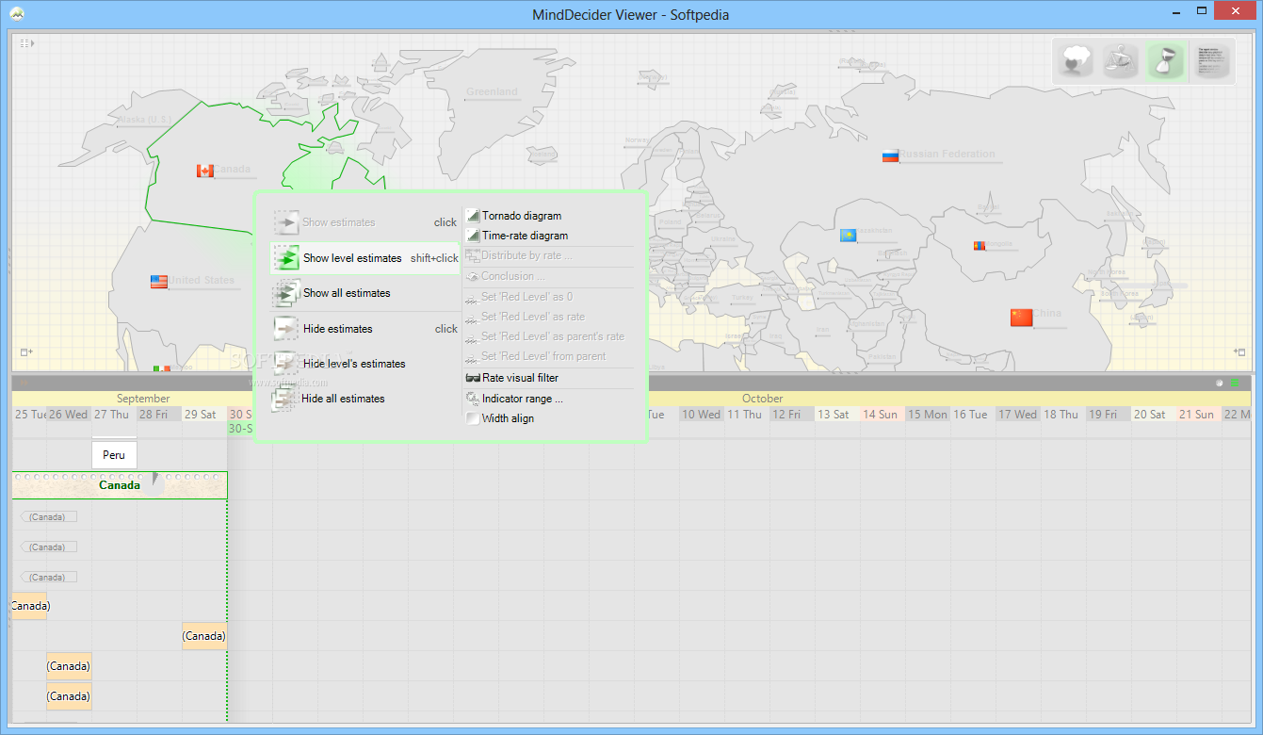
Task: Click the green arrow Show level estimates icon
Action: (x=286, y=258)
